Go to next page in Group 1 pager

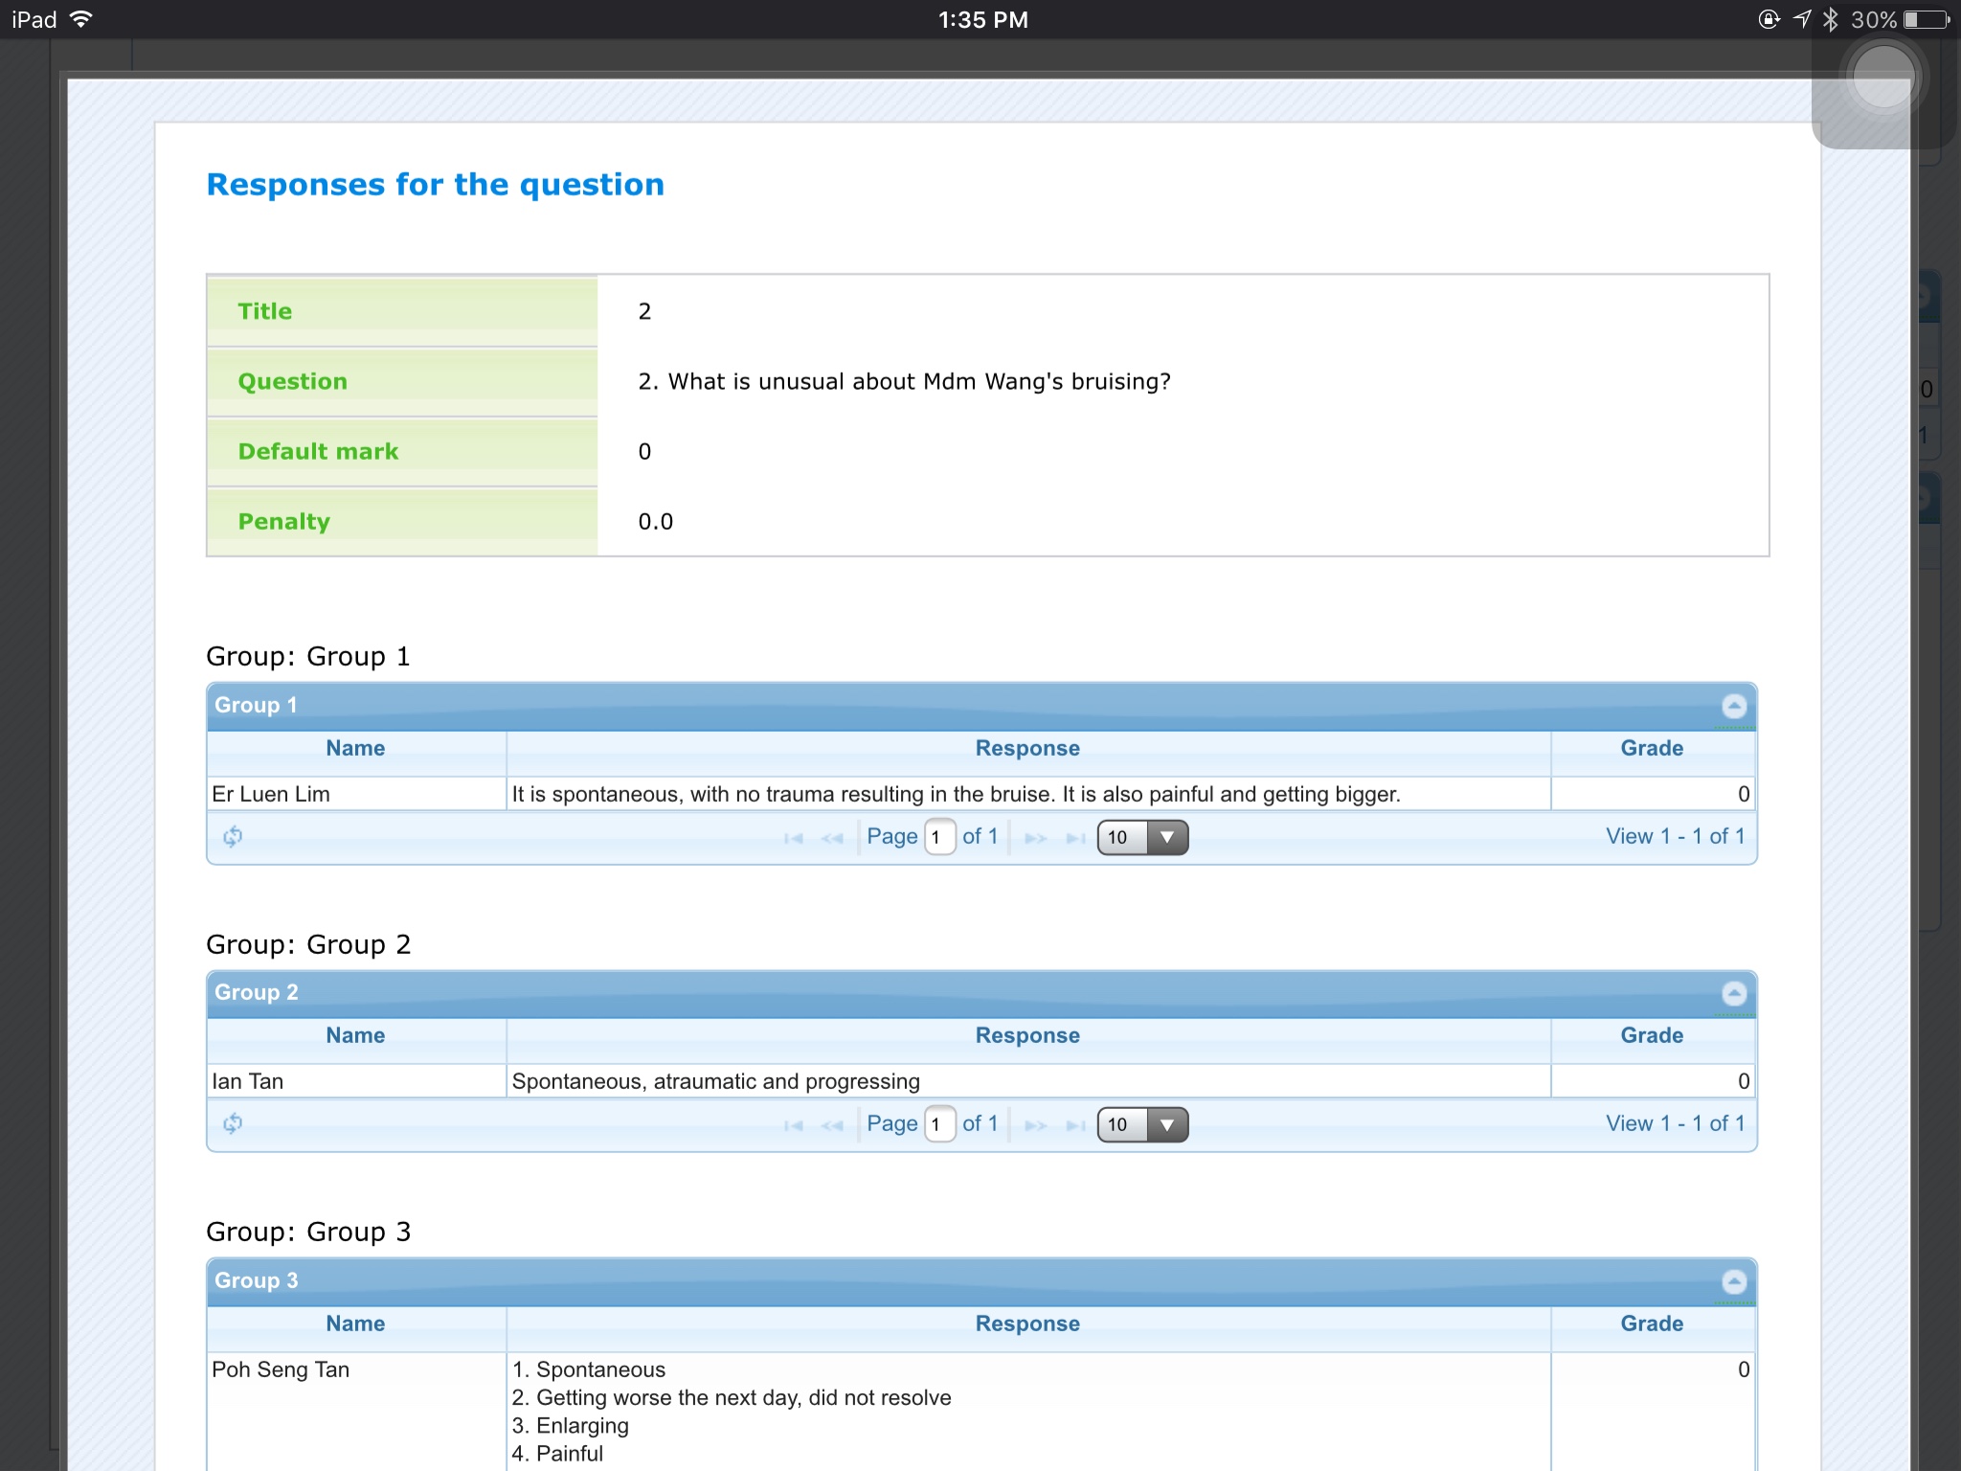tap(1035, 838)
